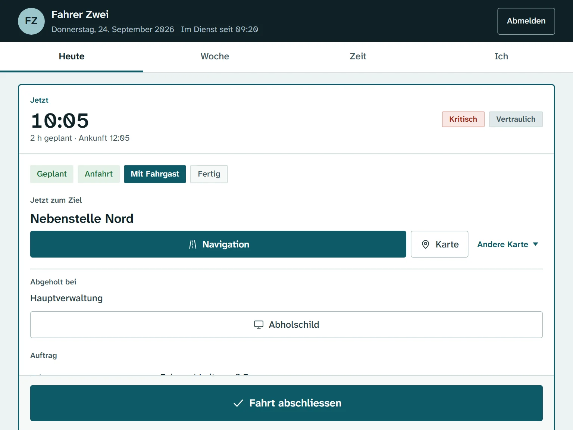Click the driver name Fahrer Zwei
The image size is (573, 430).
click(80, 15)
